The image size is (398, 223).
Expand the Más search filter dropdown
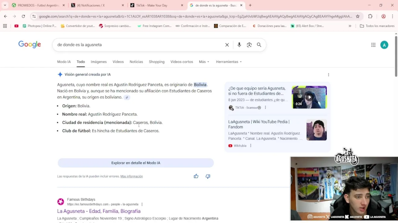204,62
